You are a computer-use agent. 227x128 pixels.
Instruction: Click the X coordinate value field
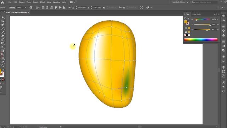click(x=82, y=7)
